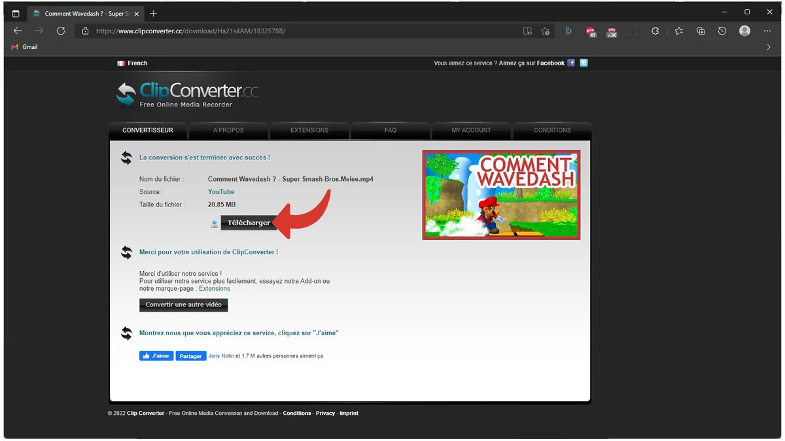
Task: Open the browser Settings and more menu
Action: [767, 31]
